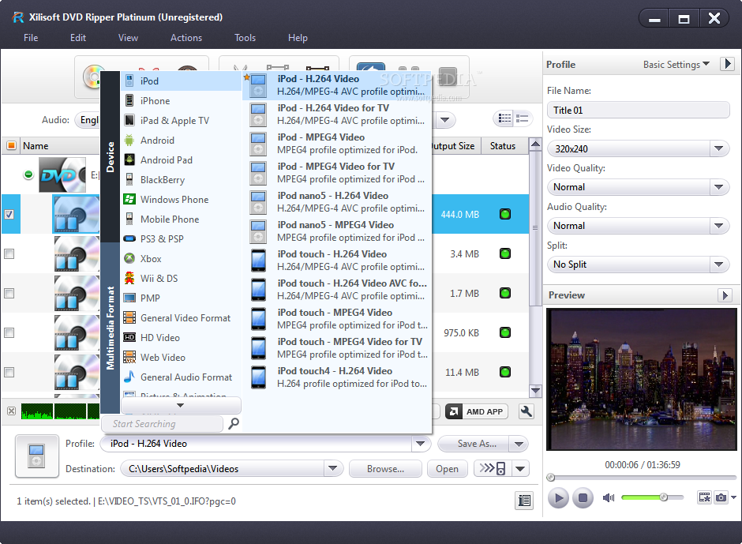This screenshot has height=544, width=742.
Task: Play the preview video
Action: (558, 497)
